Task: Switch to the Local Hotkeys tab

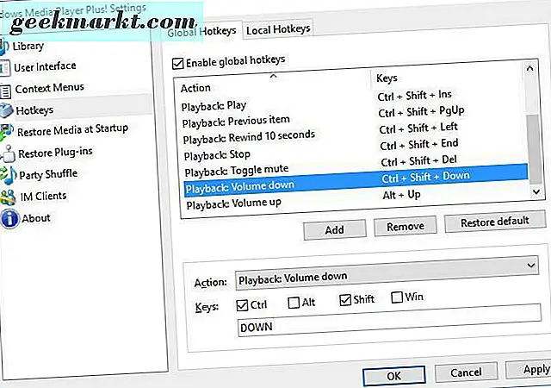Action: pyautogui.click(x=277, y=30)
